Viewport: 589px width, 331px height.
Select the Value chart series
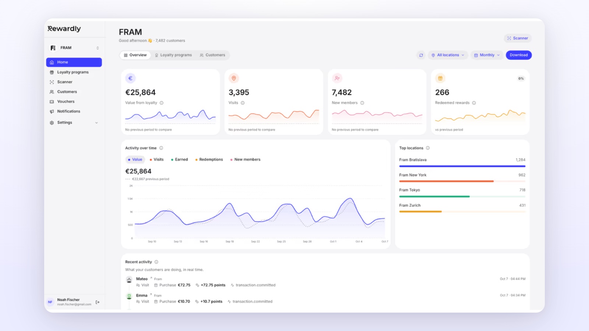[135, 160]
